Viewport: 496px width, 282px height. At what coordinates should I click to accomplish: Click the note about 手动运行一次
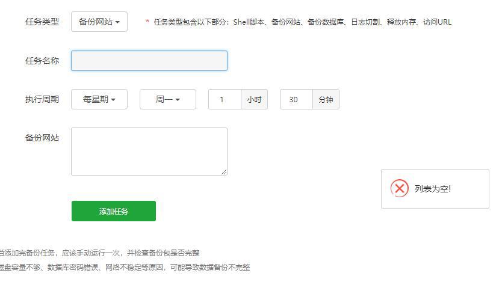tap(99, 253)
